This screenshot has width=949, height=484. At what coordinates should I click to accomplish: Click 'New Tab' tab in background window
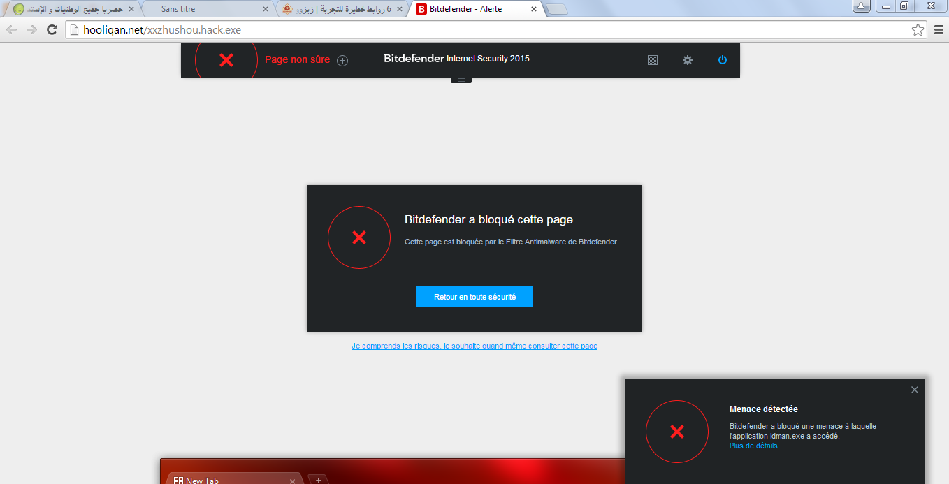233,478
